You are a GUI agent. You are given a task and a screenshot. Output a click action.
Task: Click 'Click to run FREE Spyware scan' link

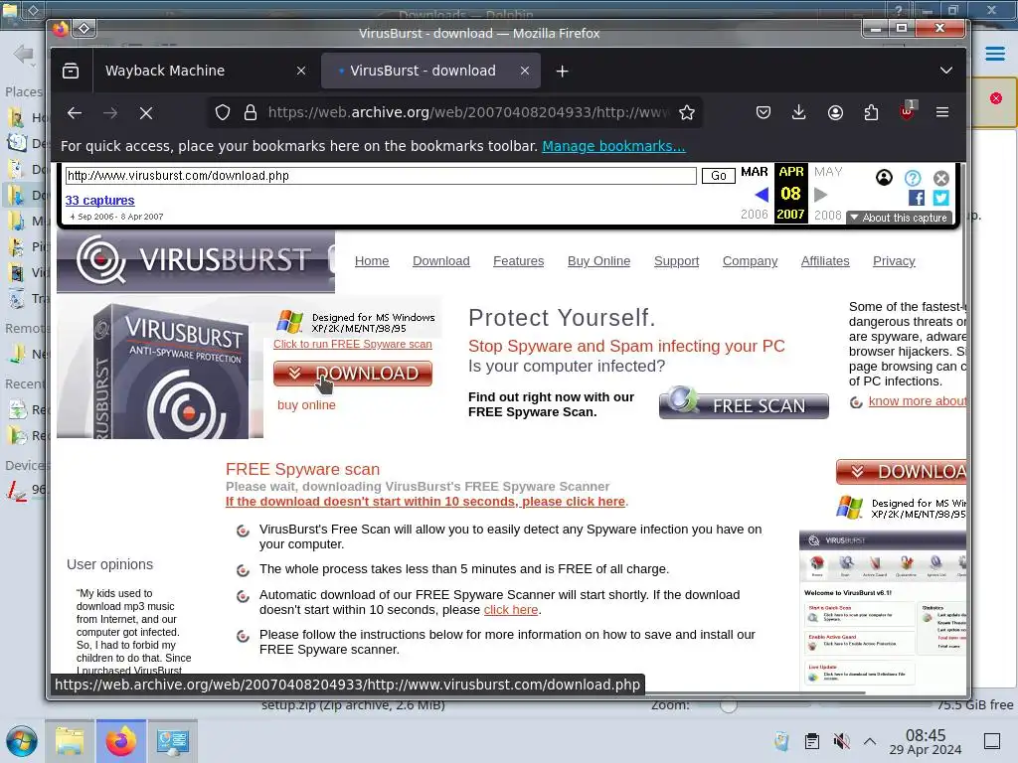[x=353, y=345]
